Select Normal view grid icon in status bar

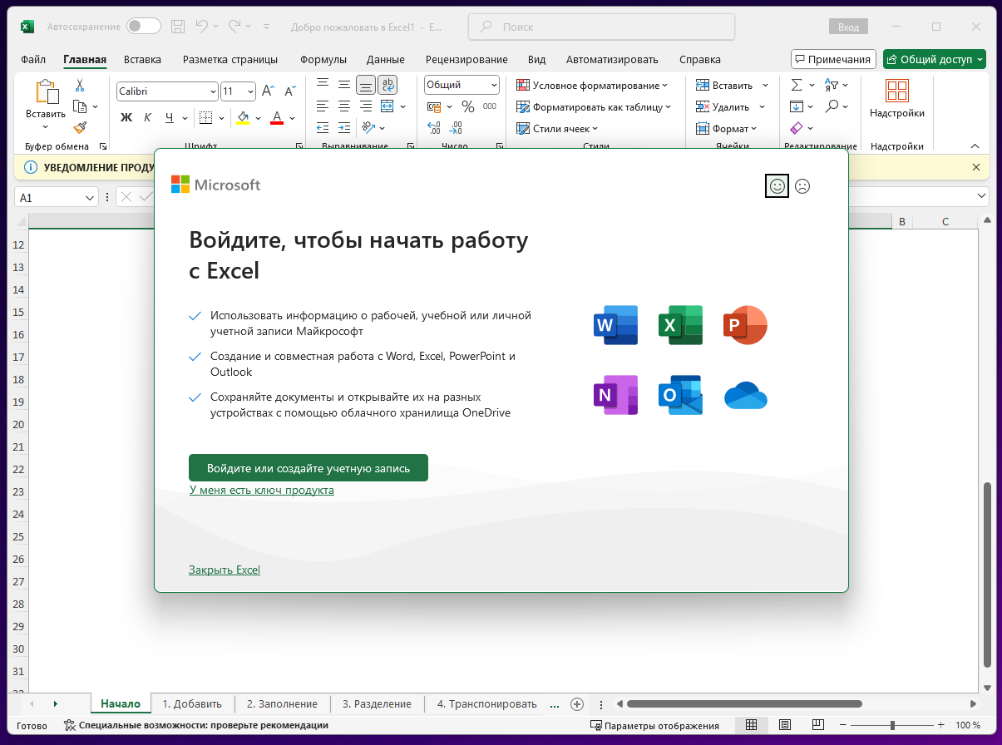[751, 725]
